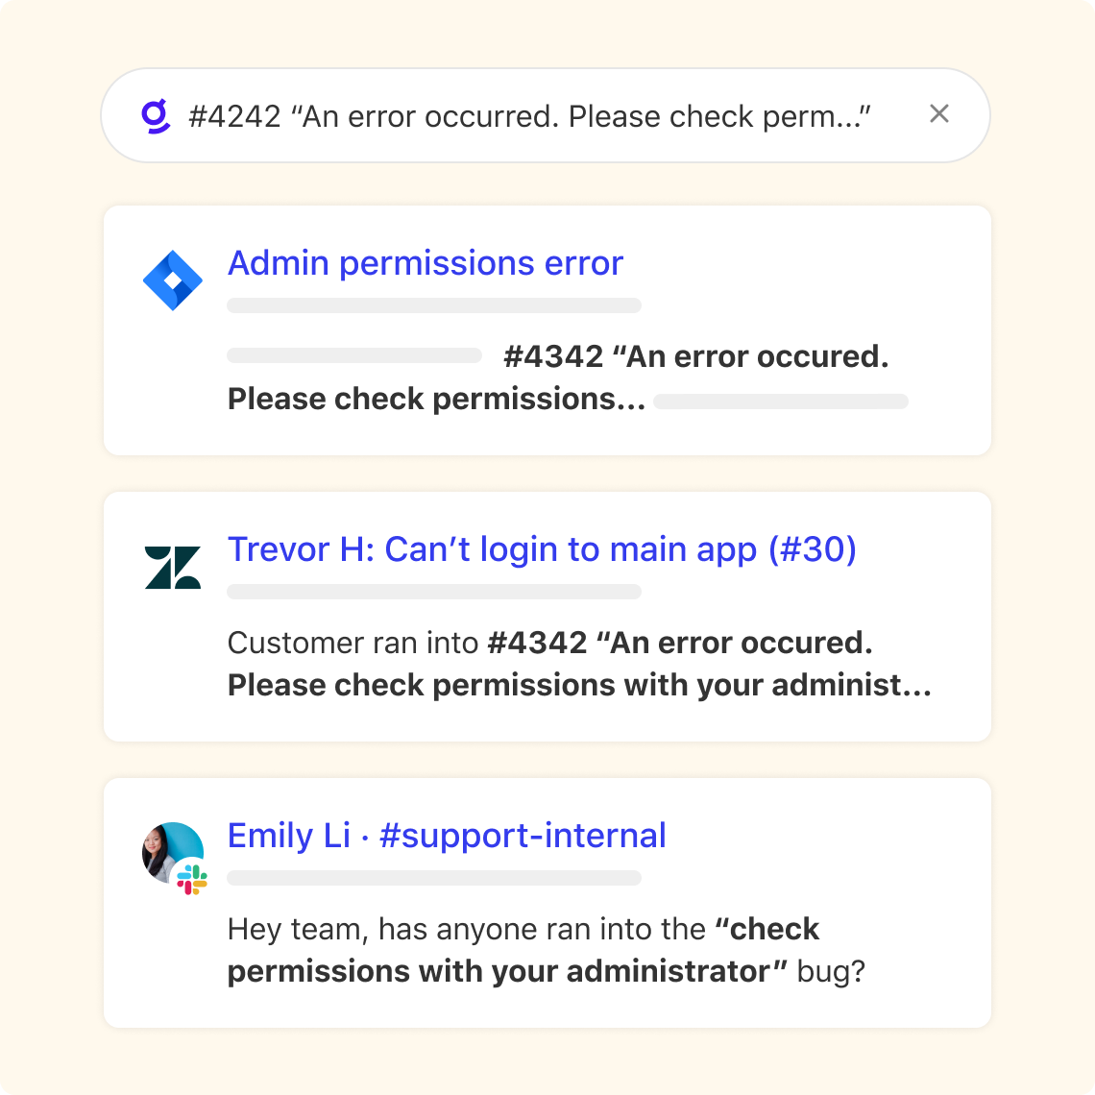Click the Slack badge on Emily's avatar
The height and width of the screenshot is (1095, 1095).
192,879
